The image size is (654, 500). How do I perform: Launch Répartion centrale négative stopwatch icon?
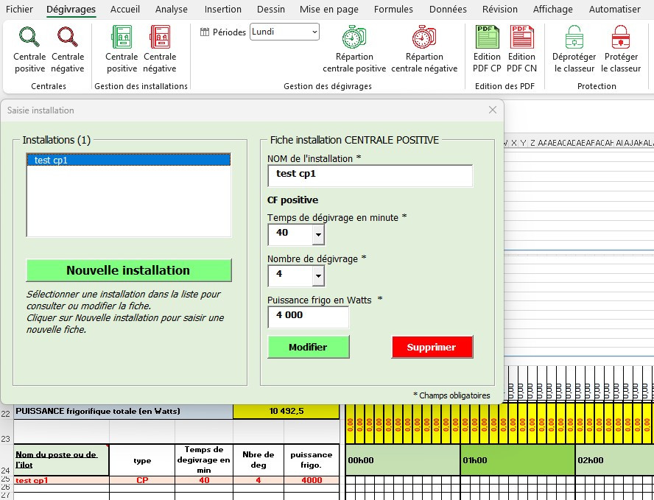click(424, 38)
